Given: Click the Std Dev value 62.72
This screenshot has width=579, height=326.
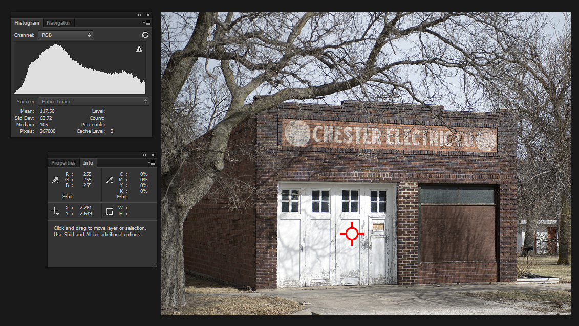Looking at the screenshot, I should point(46,118).
